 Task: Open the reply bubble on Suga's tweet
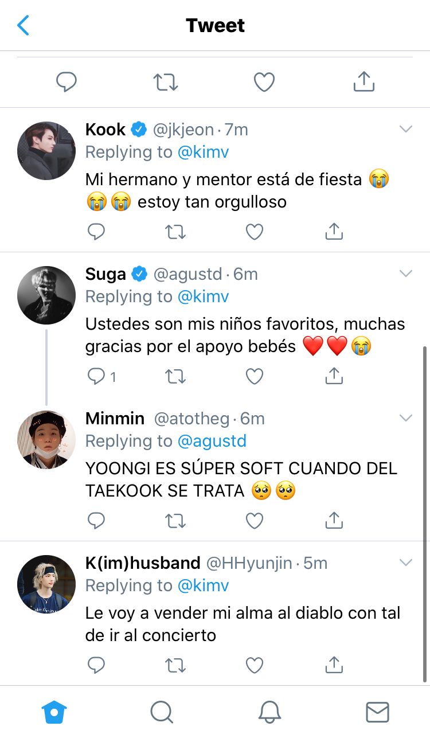coord(96,376)
